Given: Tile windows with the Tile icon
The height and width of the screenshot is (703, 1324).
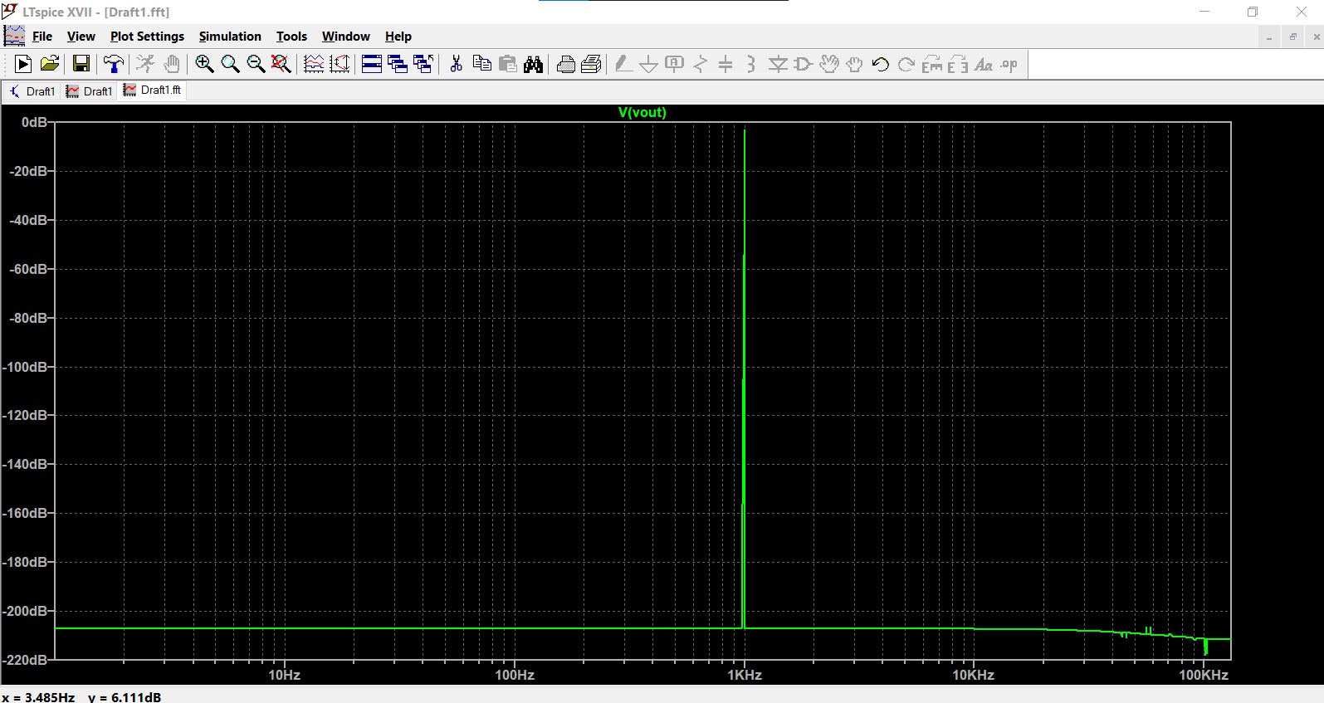Looking at the screenshot, I should tap(372, 64).
